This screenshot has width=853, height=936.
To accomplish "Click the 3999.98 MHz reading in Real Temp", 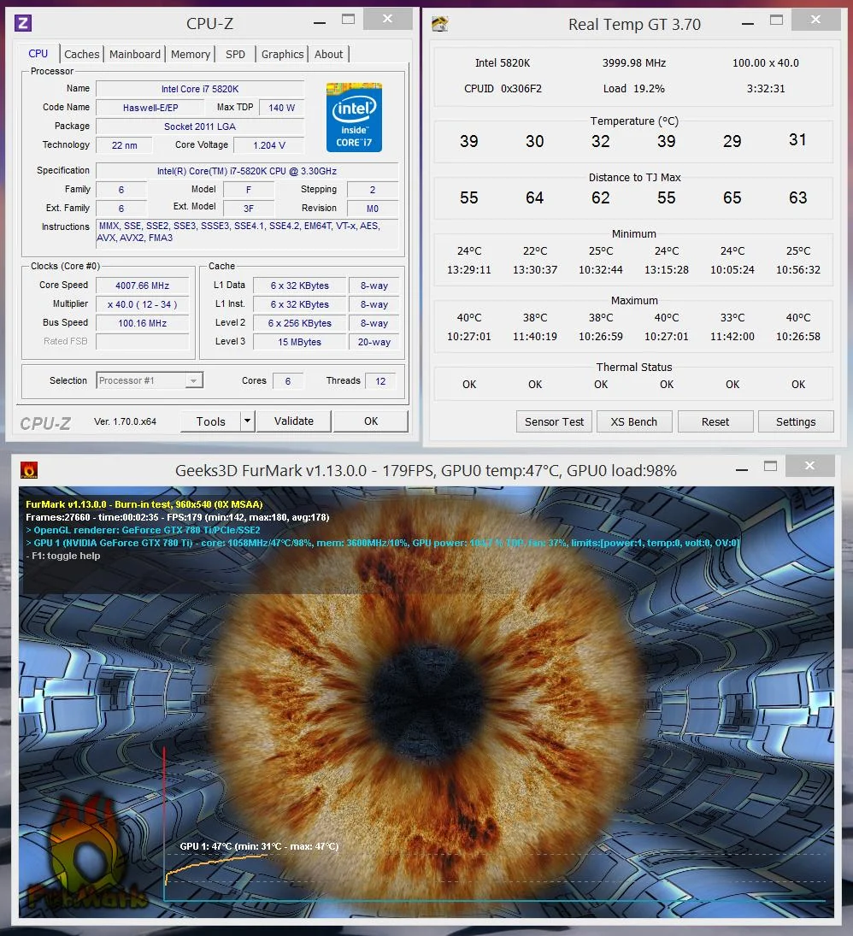I will [634, 62].
